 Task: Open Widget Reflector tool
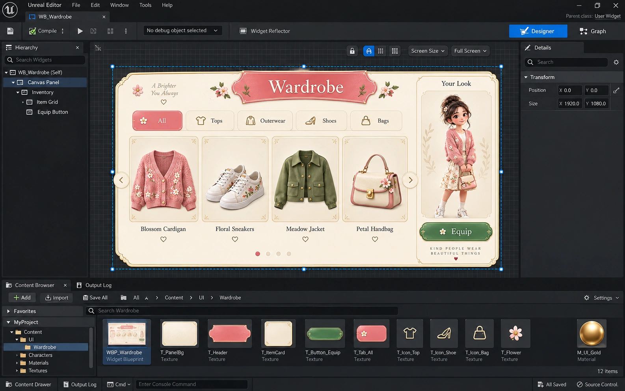click(x=265, y=31)
